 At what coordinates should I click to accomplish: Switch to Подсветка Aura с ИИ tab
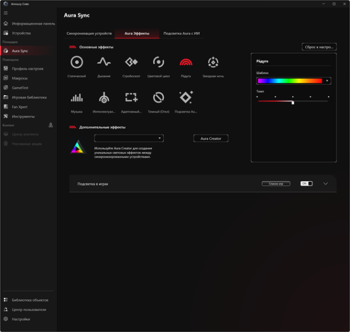[x=181, y=33]
